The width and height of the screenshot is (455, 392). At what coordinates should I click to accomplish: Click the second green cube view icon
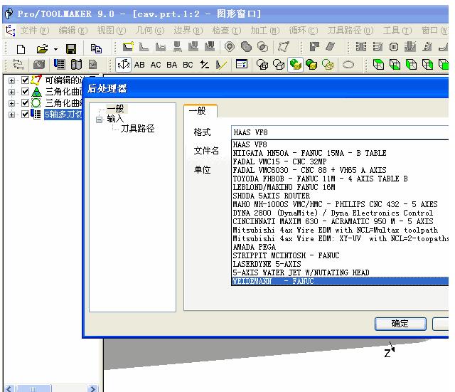pyautogui.click(x=395, y=65)
